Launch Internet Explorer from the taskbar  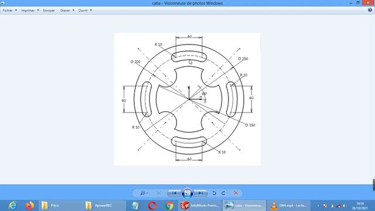(12, 206)
